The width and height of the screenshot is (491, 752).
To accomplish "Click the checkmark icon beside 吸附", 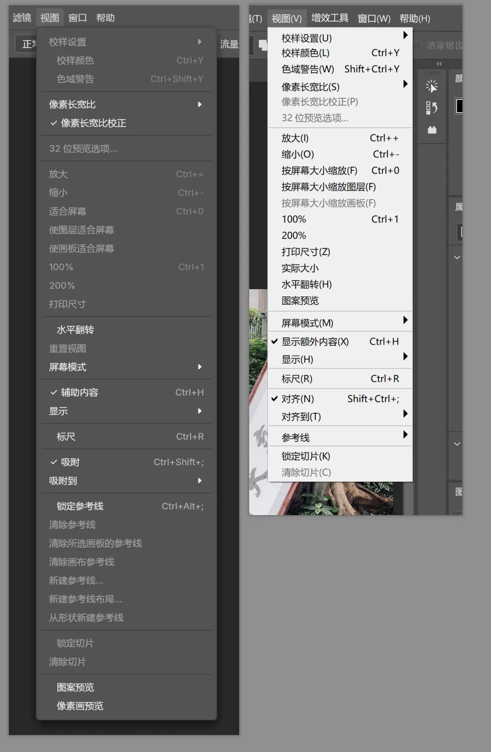I will (54, 462).
